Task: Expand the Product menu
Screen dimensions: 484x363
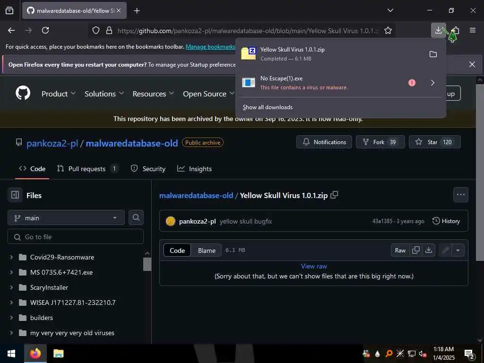Action: pos(58,94)
